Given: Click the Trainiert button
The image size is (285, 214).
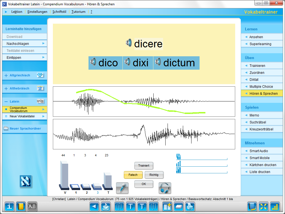Looking at the screenshot, I should coord(144,166).
